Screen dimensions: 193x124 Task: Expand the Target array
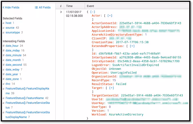(111, 88)
